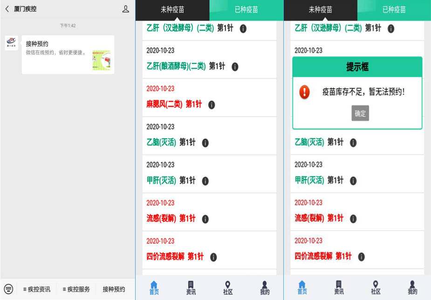Screen dimensions: 431x300
Task: Open the profile icon in the chat header
Action: tap(125, 9)
